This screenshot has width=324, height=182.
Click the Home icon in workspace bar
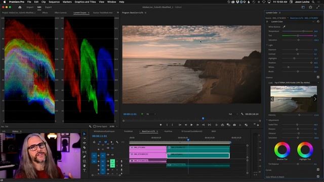click(x=20, y=7)
